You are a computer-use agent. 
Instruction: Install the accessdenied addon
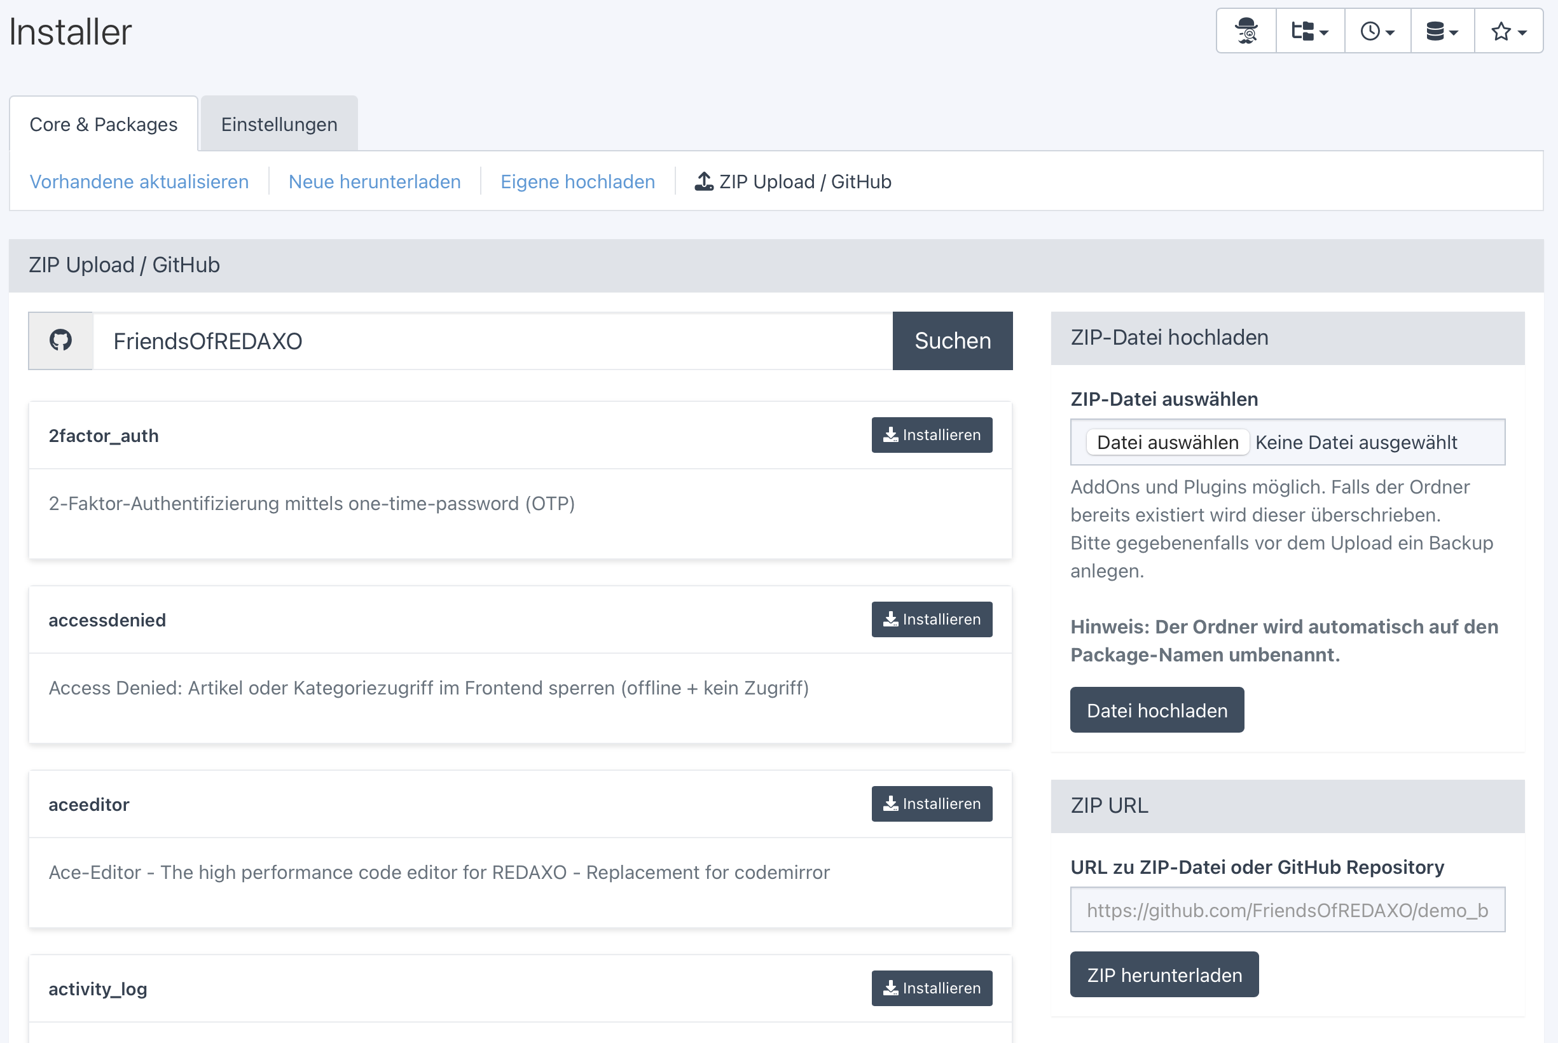click(931, 619)
